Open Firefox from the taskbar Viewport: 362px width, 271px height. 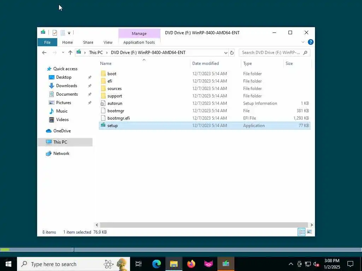tap(191, 264)
